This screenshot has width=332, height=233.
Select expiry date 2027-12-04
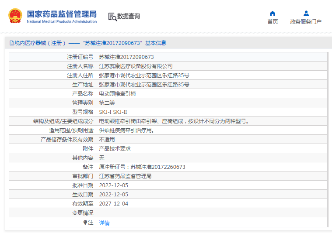click(x=113, y=204)
